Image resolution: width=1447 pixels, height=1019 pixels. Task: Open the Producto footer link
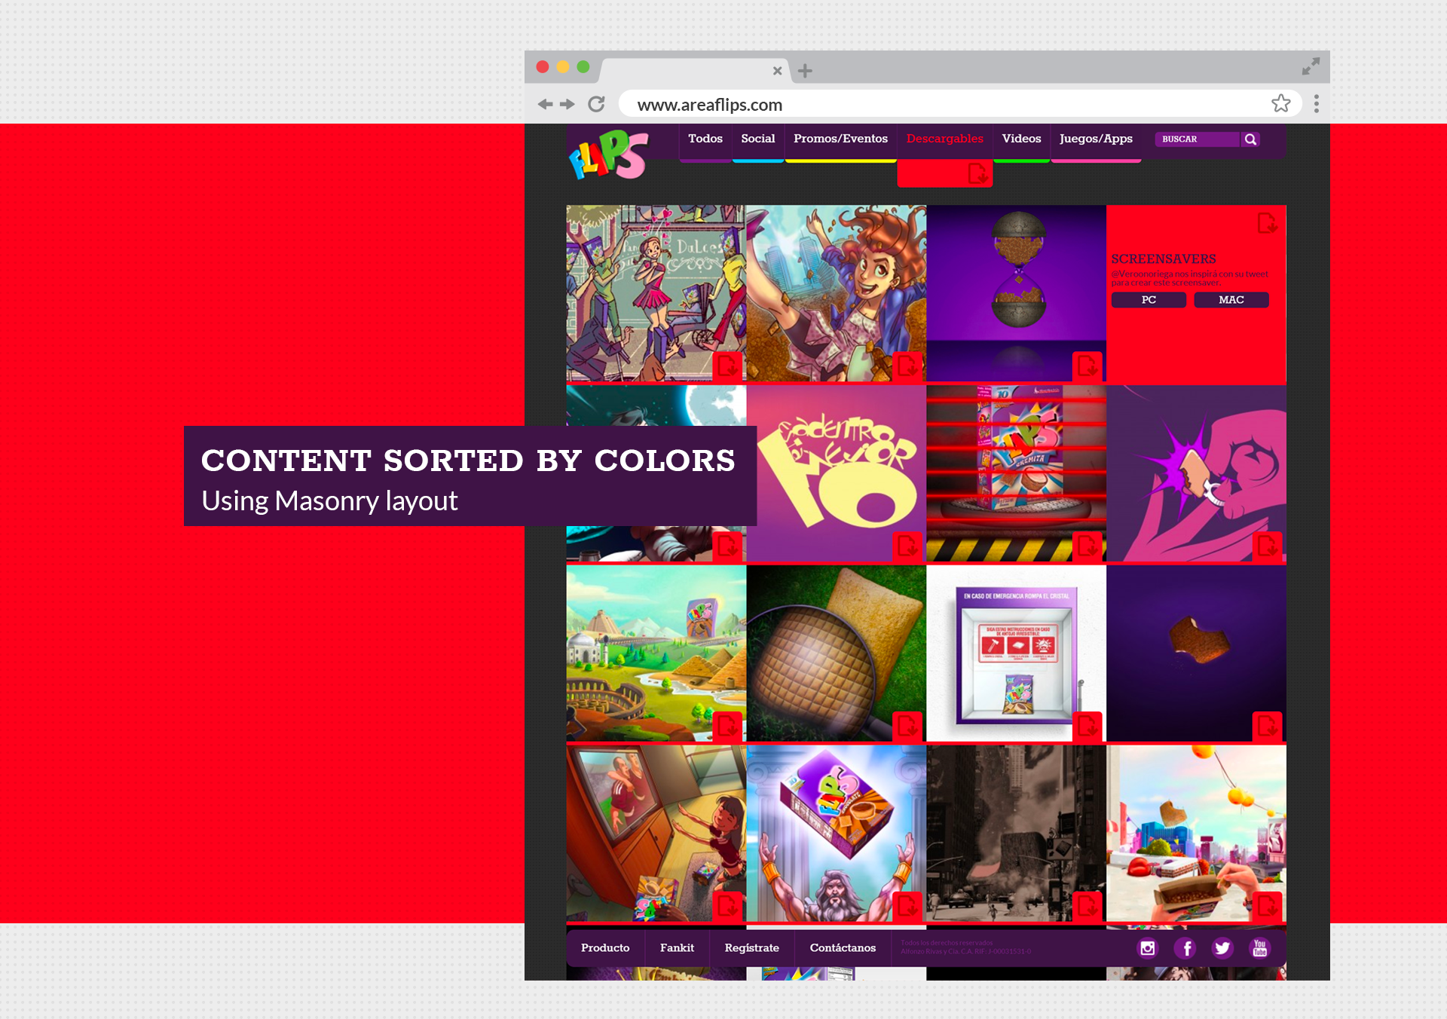point(605,948)
